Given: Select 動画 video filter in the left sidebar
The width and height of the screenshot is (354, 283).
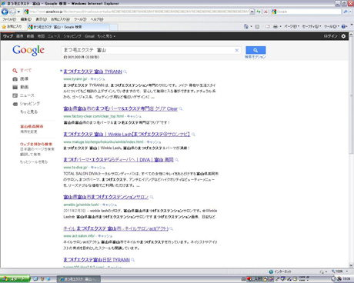Looking at the screenshot, I should [x=24, y=87].
